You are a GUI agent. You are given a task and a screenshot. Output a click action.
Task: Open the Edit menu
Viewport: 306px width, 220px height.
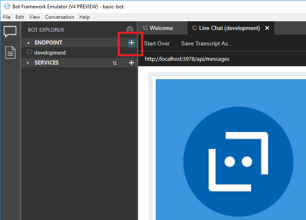[x=20, y=17]
